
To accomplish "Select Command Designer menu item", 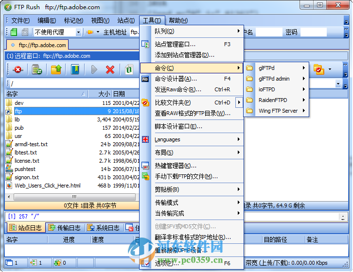I will (x=192, y=79).
